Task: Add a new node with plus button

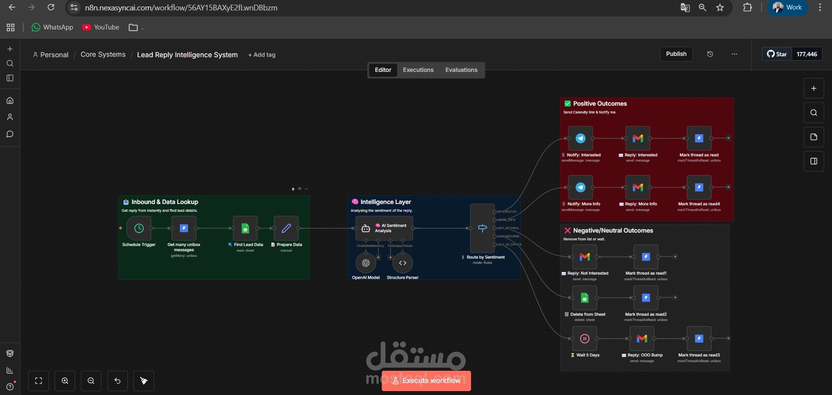Action: click(814, 88)
